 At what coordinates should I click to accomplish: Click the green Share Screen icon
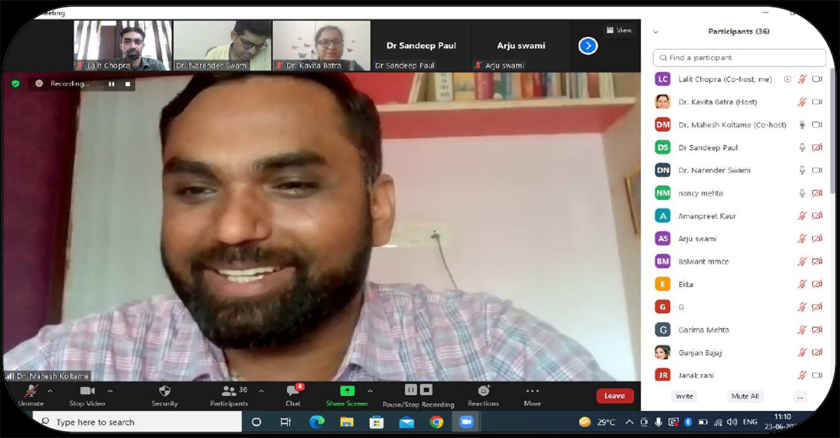pyautogui.click(x=347, y=390)
